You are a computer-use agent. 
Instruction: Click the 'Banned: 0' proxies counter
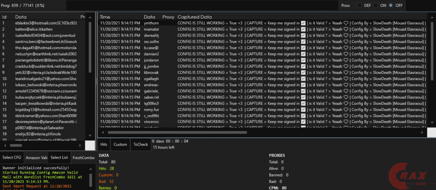click(279, 175)
